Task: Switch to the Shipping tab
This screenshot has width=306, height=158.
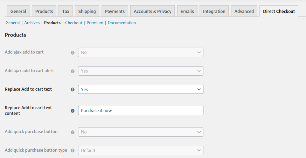Action: [x=87, y=11]
